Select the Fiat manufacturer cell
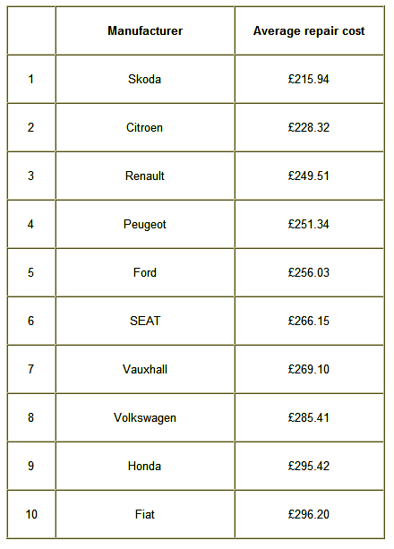The image size is (394, 549). pos(145,514)
